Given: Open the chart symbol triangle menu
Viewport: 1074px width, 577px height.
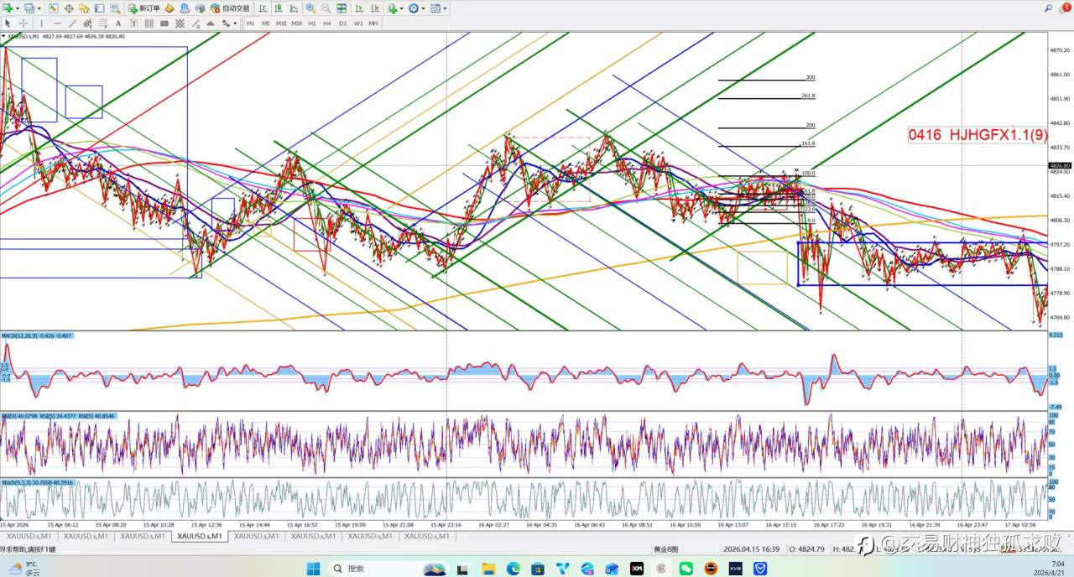Looking at the screenshot, I should point(3,36).
